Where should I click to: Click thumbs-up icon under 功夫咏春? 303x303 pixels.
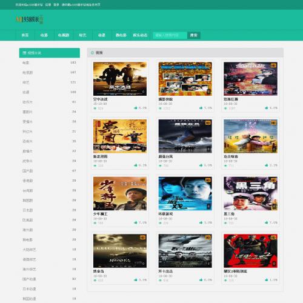pos(266,165)
